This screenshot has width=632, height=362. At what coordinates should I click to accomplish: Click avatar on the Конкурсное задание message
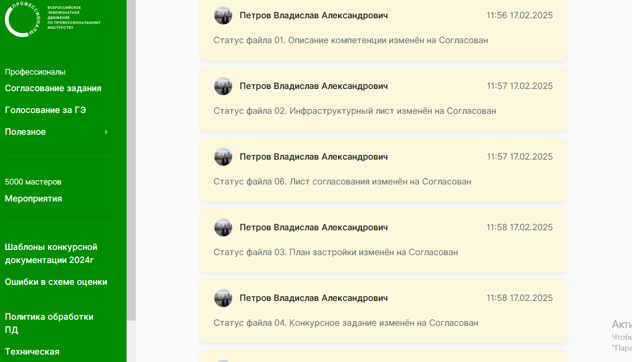point(223,298)
